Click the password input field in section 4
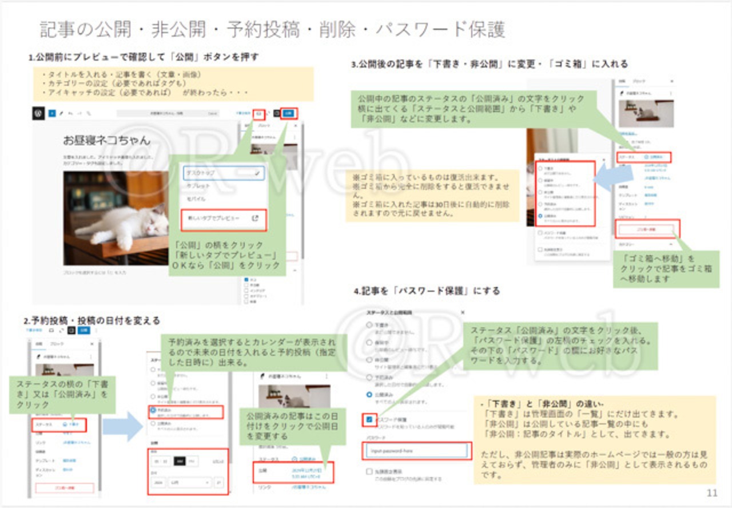The height and width of the screenshot is (508, 732). click(417, 450)
